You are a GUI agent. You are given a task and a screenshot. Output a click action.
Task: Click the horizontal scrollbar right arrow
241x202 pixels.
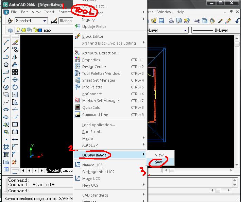tap(231, 170)
